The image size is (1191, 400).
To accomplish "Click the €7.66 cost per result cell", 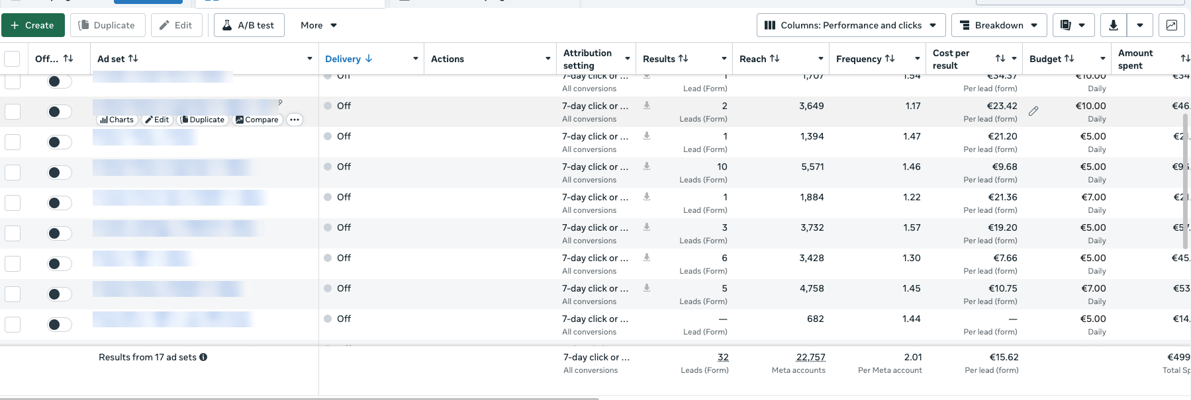I will [x=1005, y=258].
